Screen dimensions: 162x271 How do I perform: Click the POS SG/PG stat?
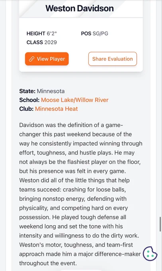95,33
